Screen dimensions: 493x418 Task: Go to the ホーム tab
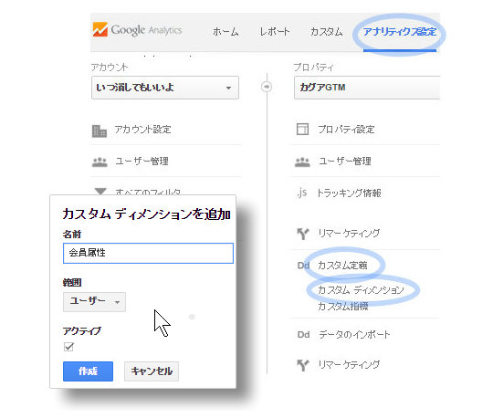point(226,32)
